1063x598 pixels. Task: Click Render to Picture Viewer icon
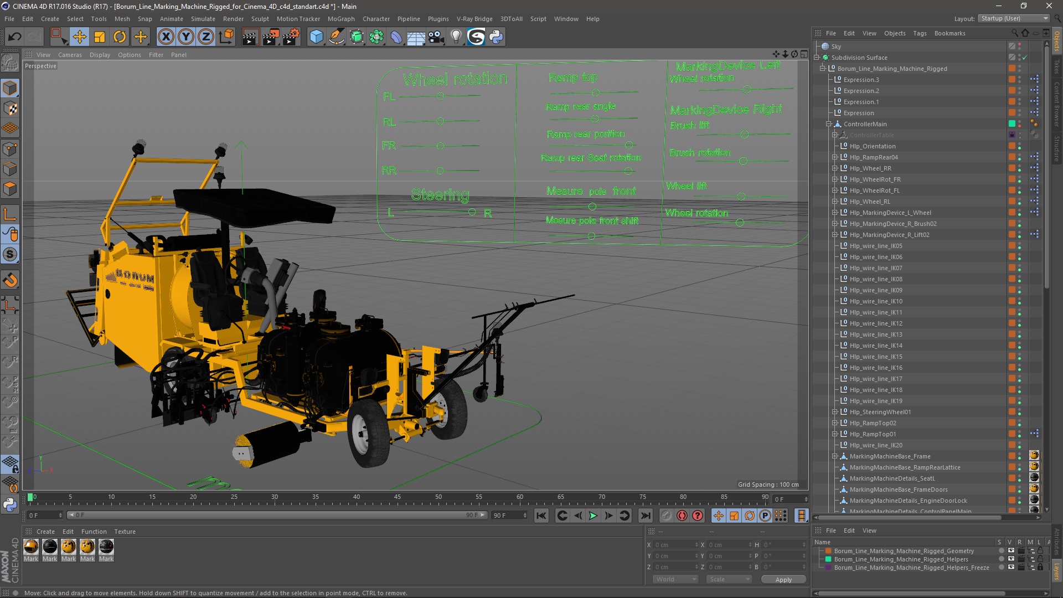[x=270, y=37]
